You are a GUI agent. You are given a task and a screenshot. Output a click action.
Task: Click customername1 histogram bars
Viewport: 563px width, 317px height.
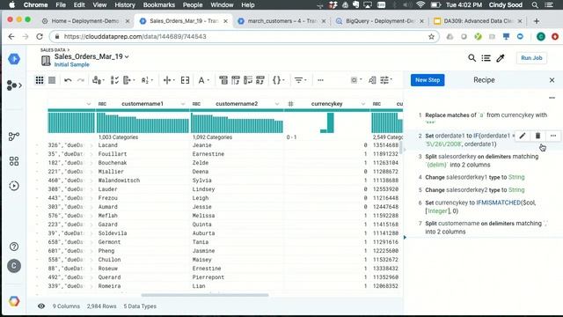coord(143,122)
